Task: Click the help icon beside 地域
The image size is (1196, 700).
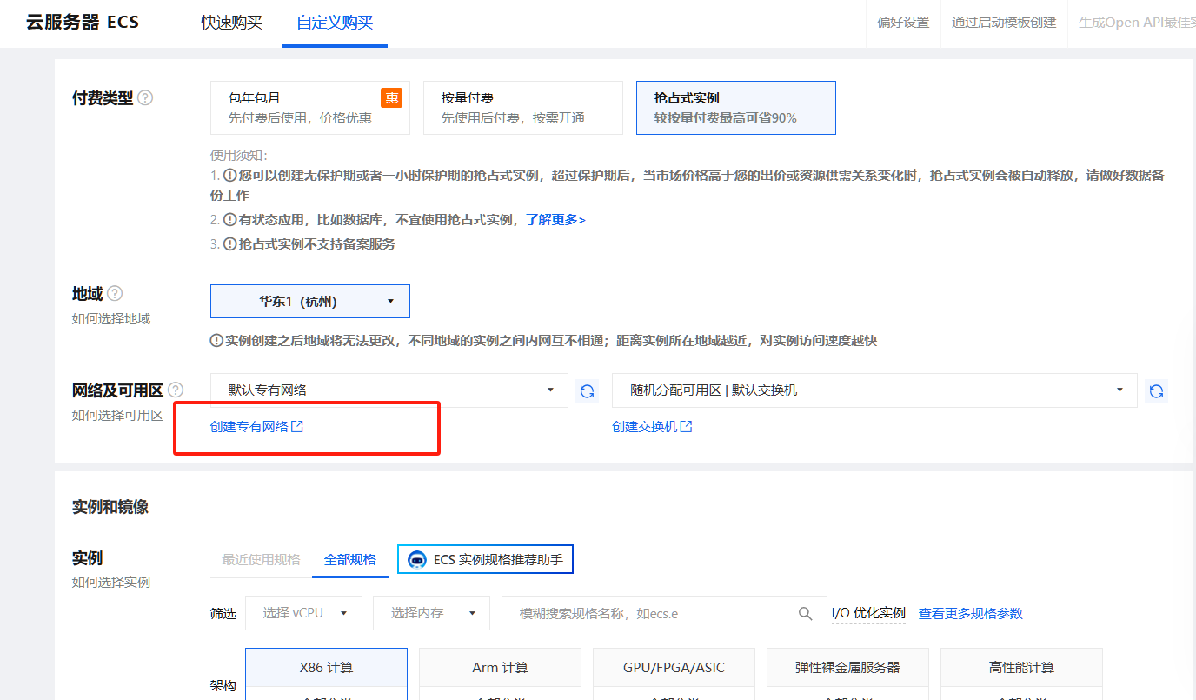Action: [115, 294]
